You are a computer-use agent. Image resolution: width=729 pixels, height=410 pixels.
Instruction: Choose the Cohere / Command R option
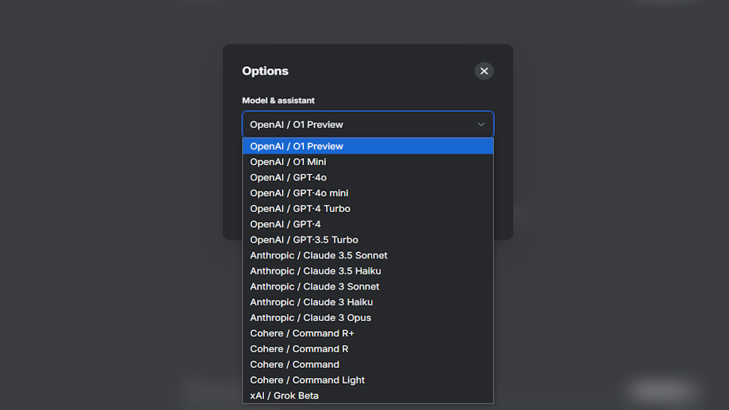tap(368, 349)
